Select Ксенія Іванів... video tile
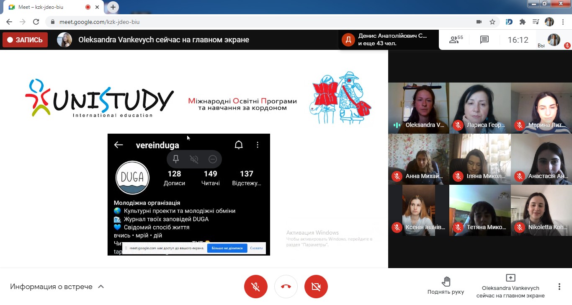572x305 pixels. coord(419,210)
